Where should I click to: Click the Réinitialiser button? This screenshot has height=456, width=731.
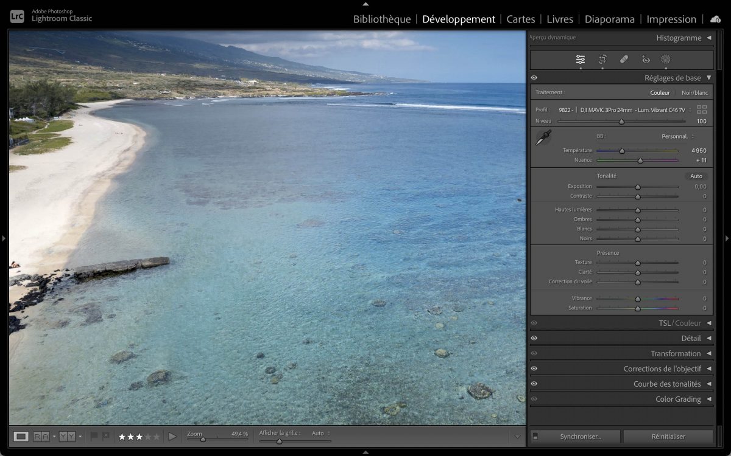click(668, 436)
